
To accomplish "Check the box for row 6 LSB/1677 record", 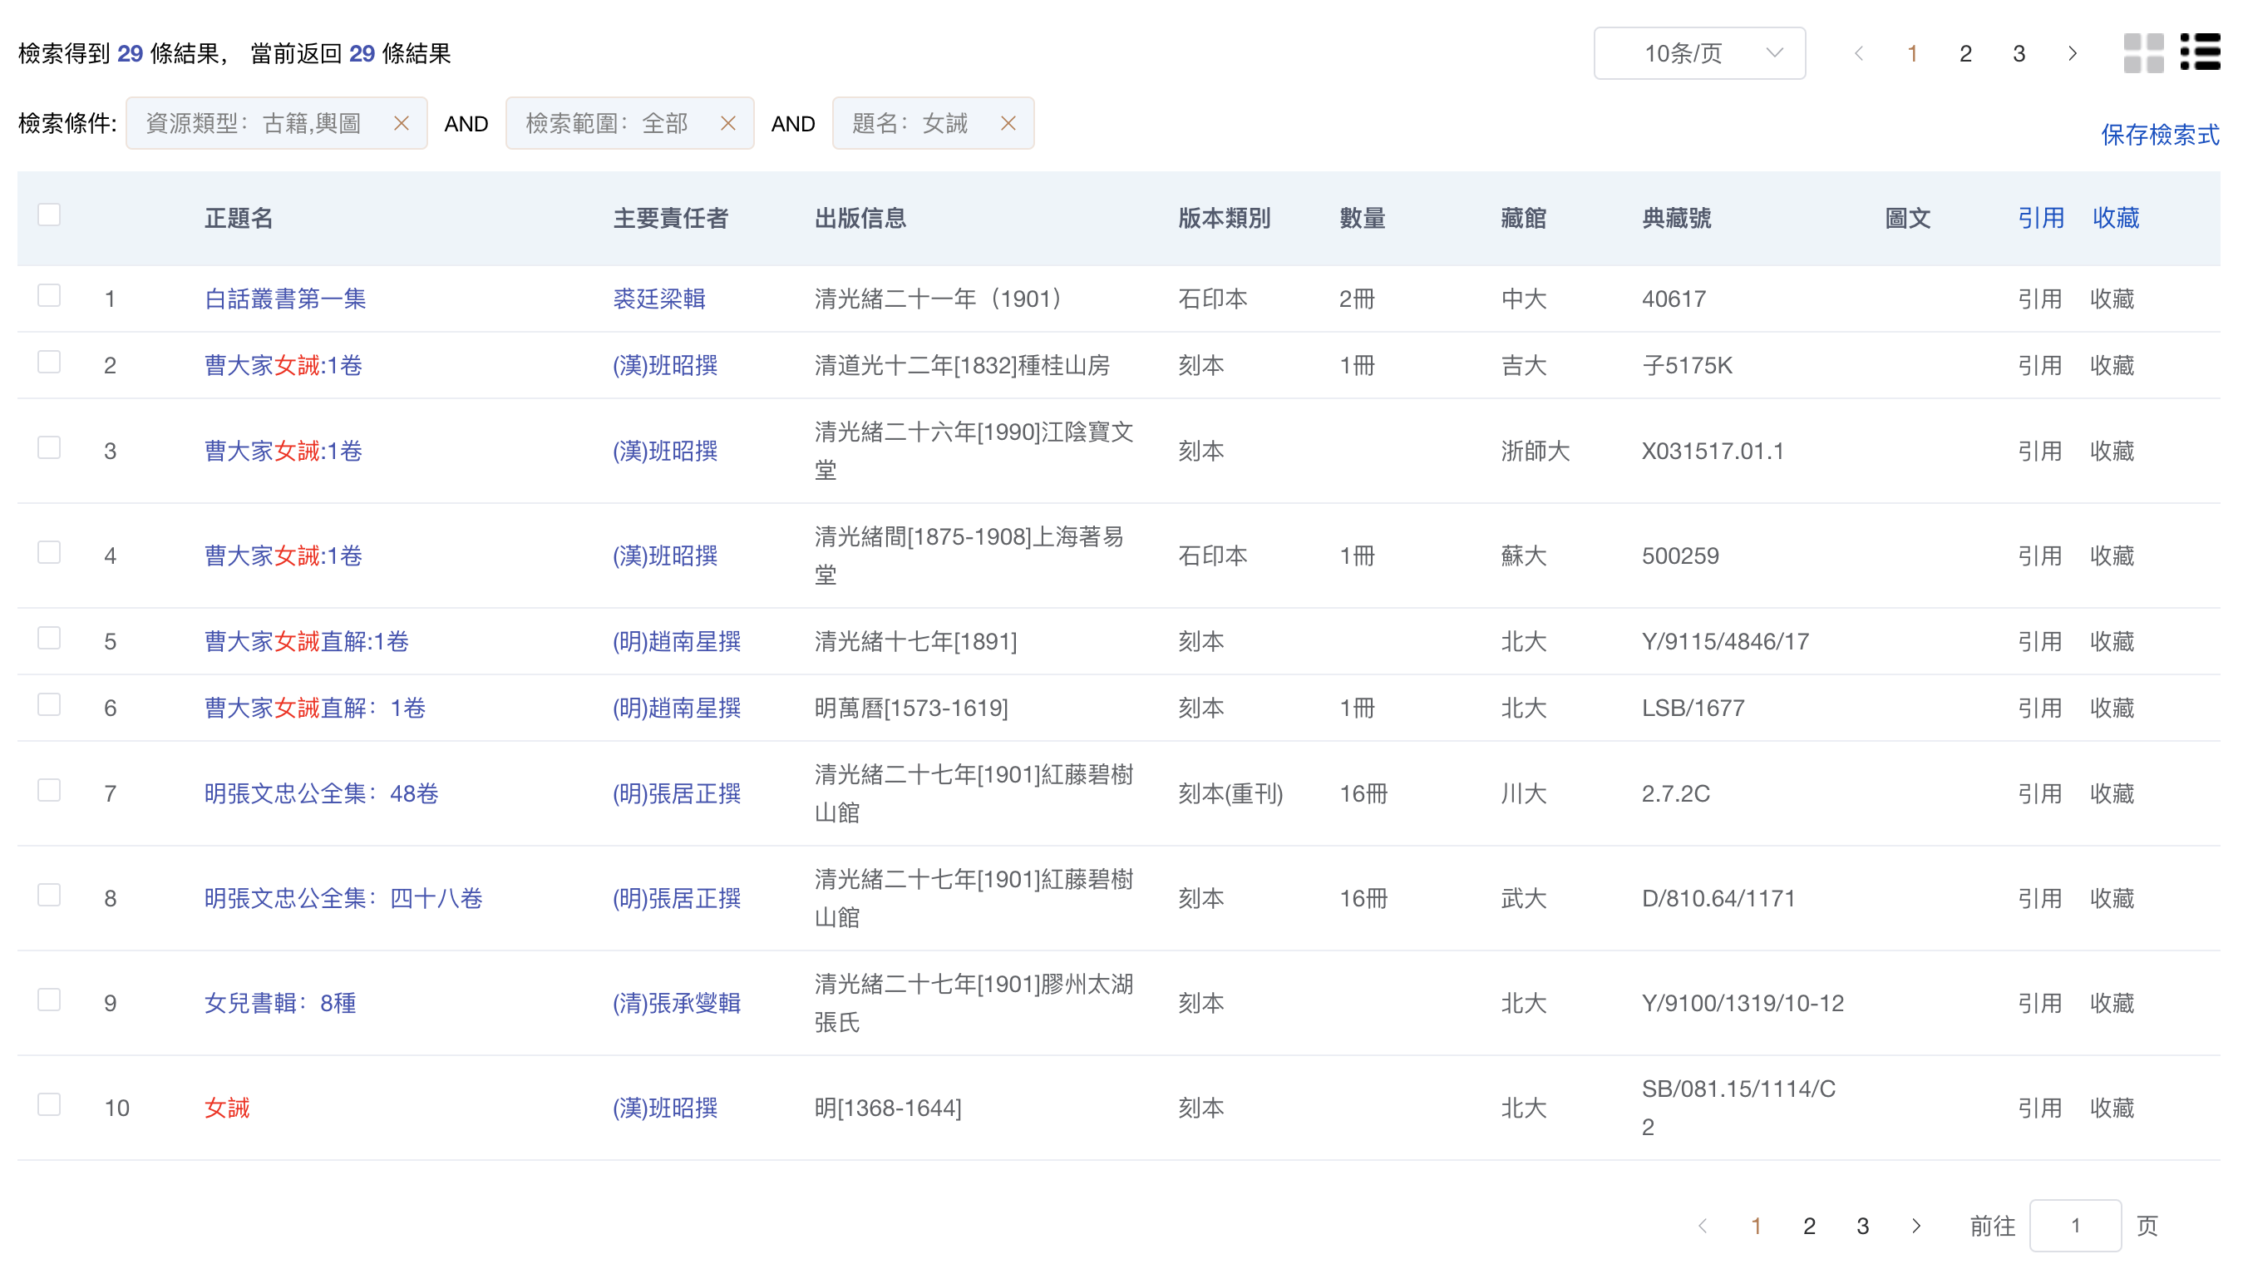I will (x=49, y=704).
